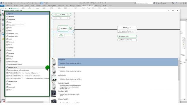Click the Revit application R logo
Image resolution: width=187 pixels, height=105 pixels.
click(x=1, y=3)
